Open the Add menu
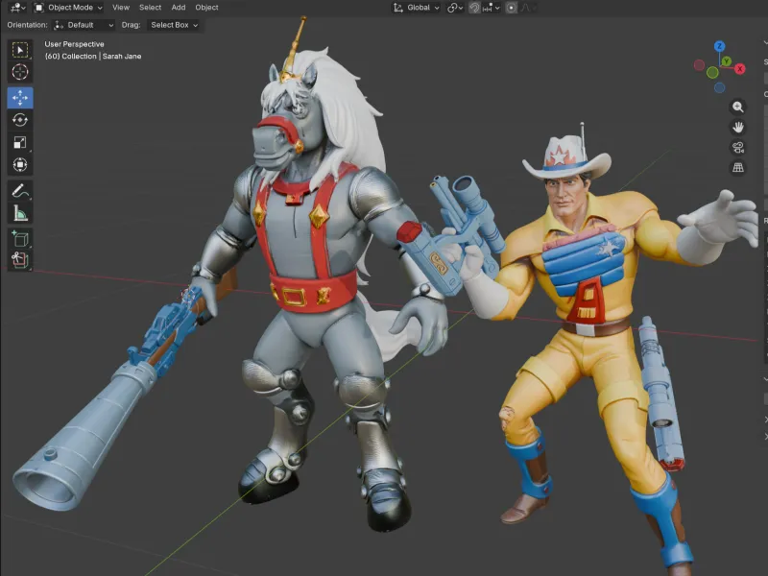The width and height of the screenshot is (768, 576). [179, 8]
